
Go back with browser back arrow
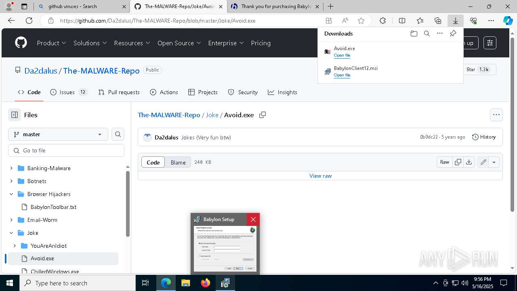(11, 21)
